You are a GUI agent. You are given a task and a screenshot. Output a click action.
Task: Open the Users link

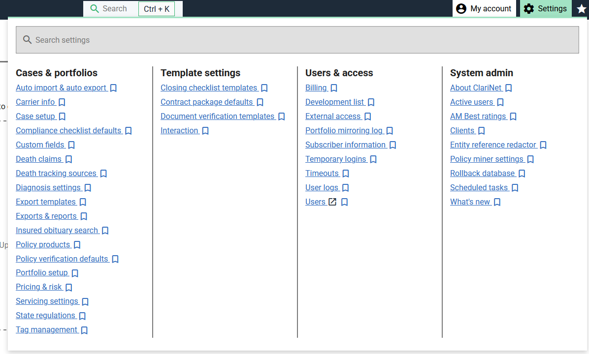(315, 202)
